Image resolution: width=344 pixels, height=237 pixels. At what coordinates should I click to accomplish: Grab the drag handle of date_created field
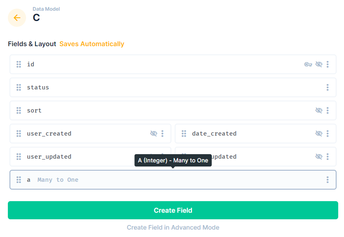[x=184, y=134]
